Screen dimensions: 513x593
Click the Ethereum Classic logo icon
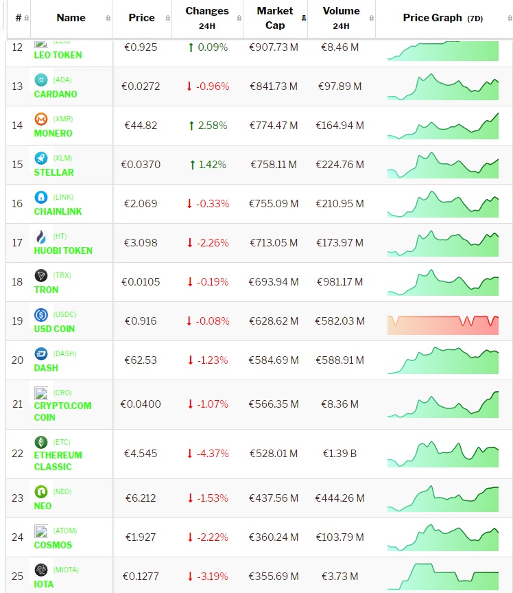[x=41, y=442]
